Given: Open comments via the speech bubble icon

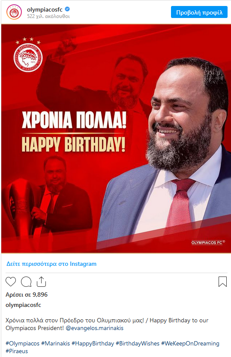Looking at the screenshot, I should (26, 282).
